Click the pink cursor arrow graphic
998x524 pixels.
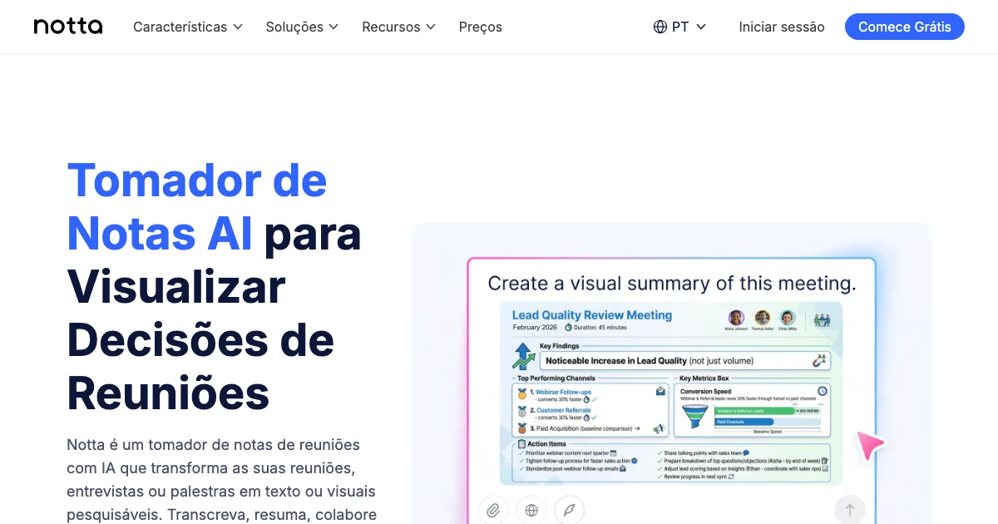pyautogui.click(x=870, y=446)
